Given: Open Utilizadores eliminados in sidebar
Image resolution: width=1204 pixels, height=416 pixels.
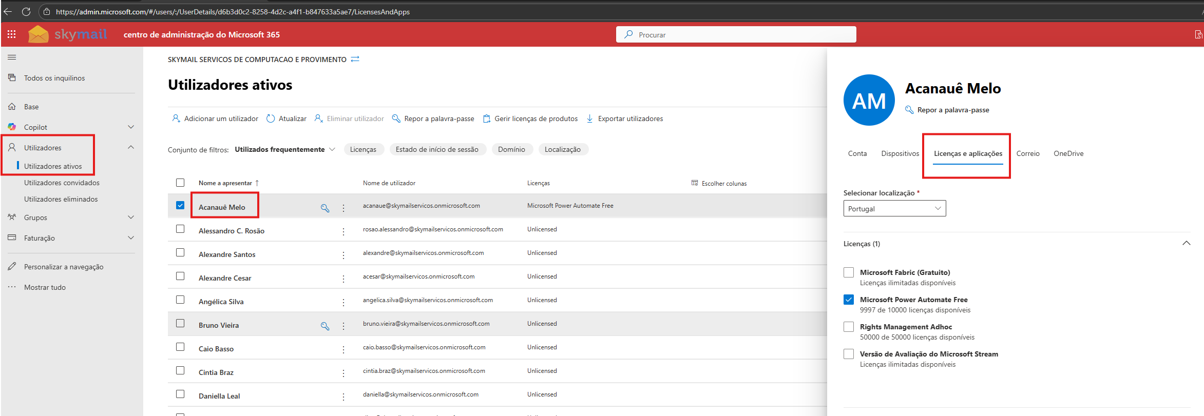Looking at the screenshot, I should pyautogui.click(x=61, y=199).
